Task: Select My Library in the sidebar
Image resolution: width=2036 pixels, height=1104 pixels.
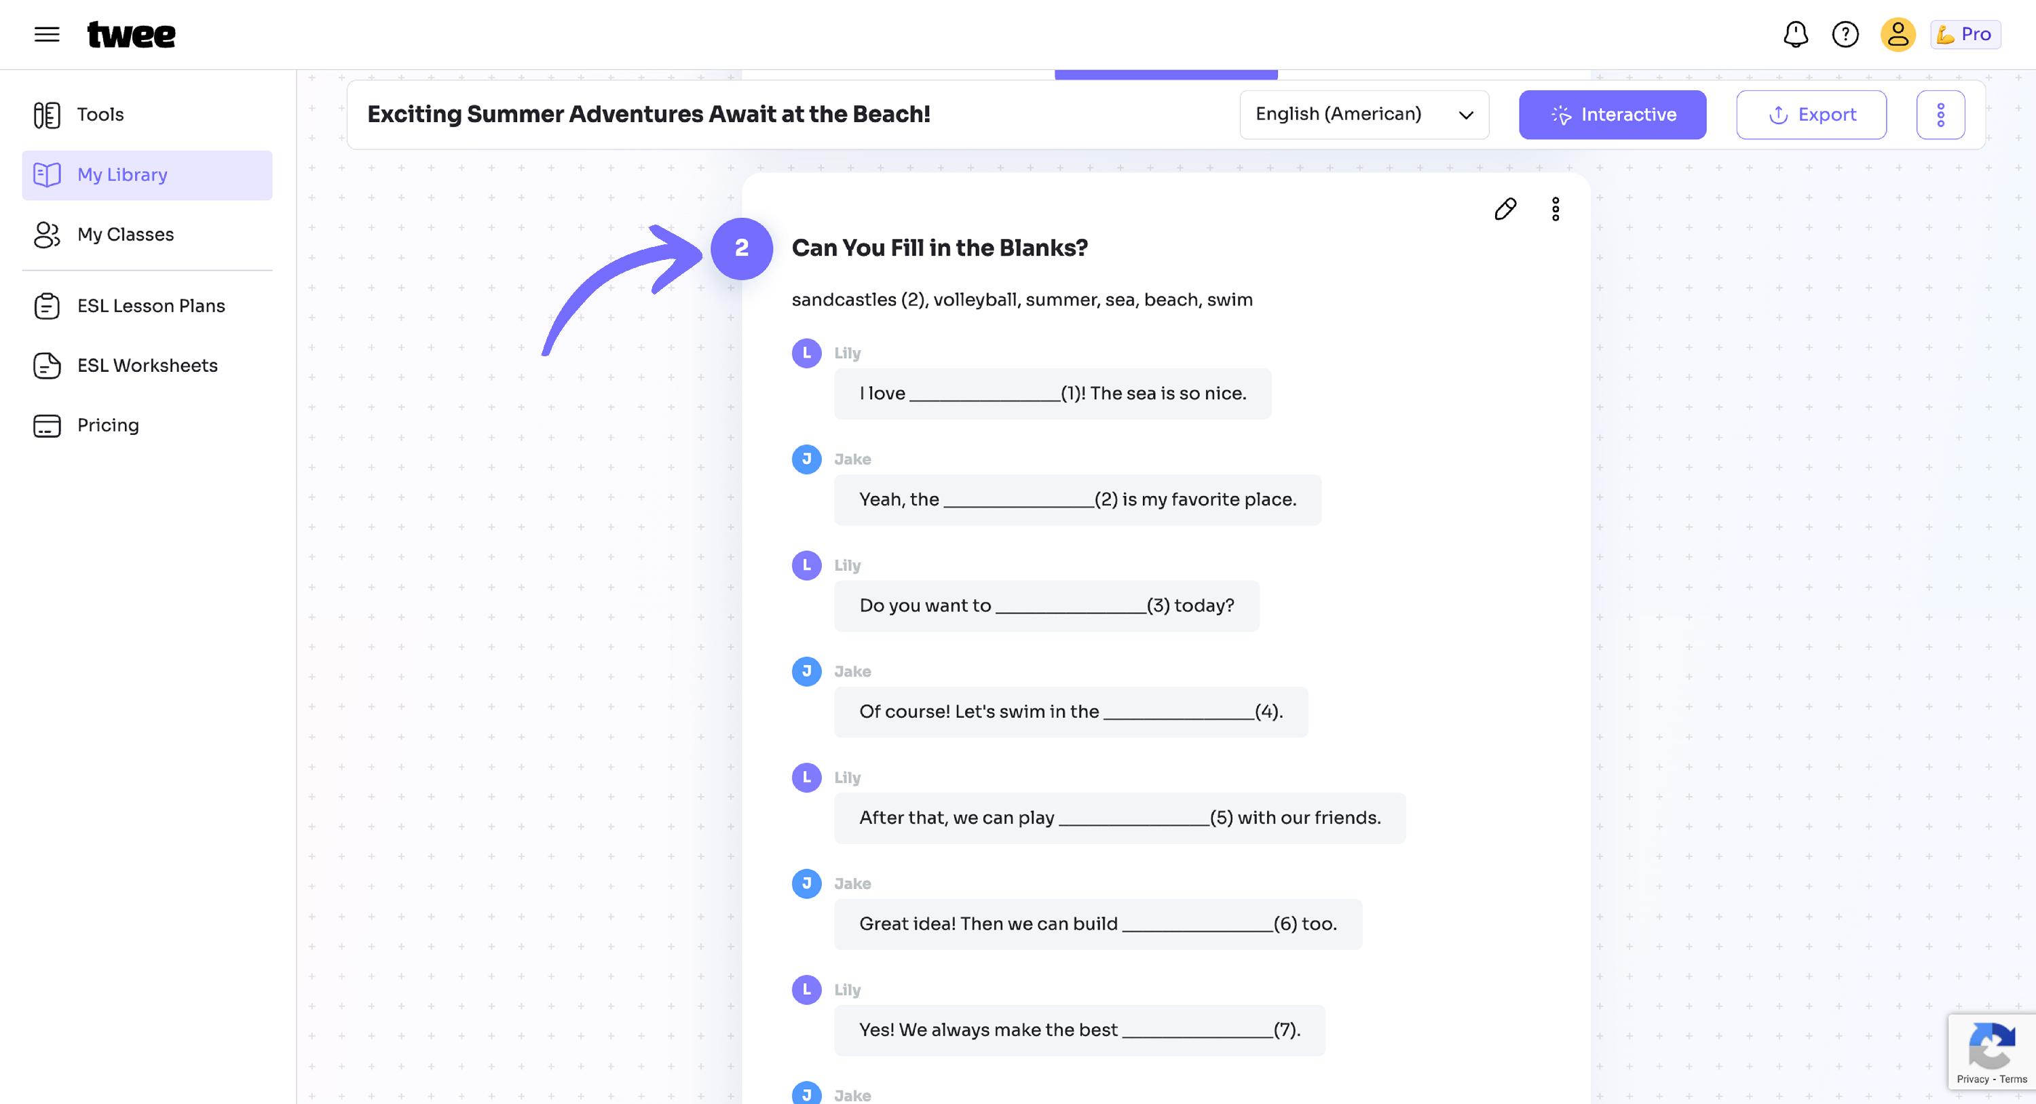Action: [147, 174]
